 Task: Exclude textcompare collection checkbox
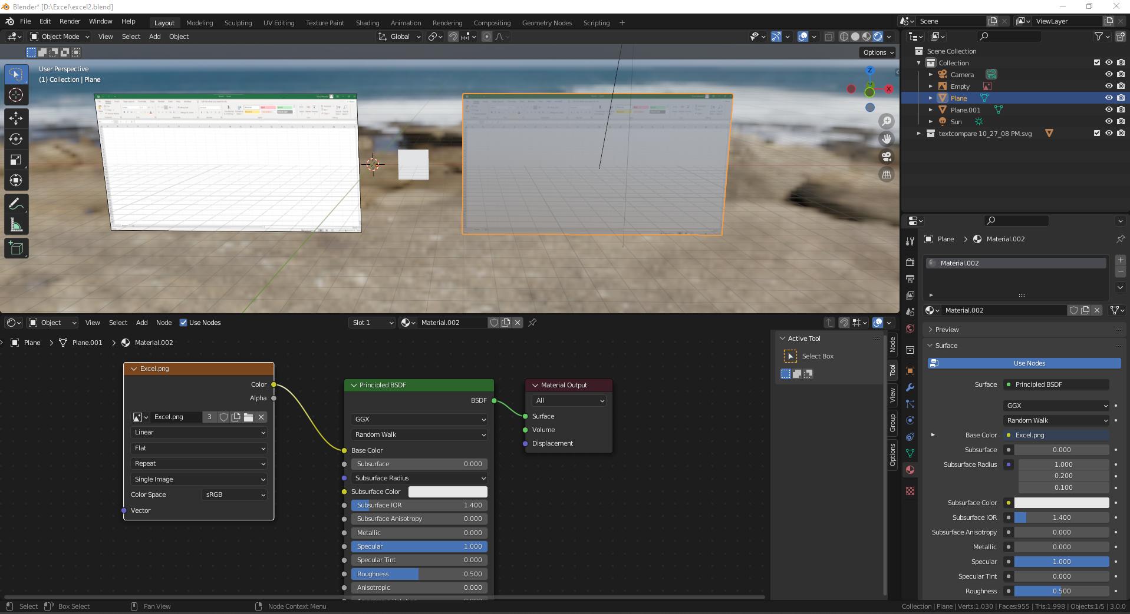(x=1097, y=134)
